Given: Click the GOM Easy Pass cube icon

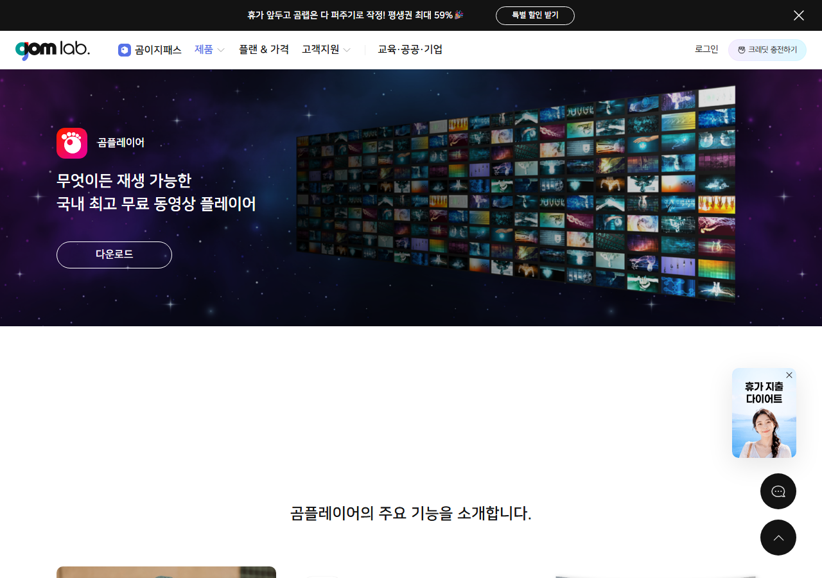Looking at the screenshot, I should 125,50.
